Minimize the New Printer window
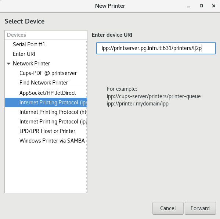Viewport: 220px width, 219px height. (189, 6)
